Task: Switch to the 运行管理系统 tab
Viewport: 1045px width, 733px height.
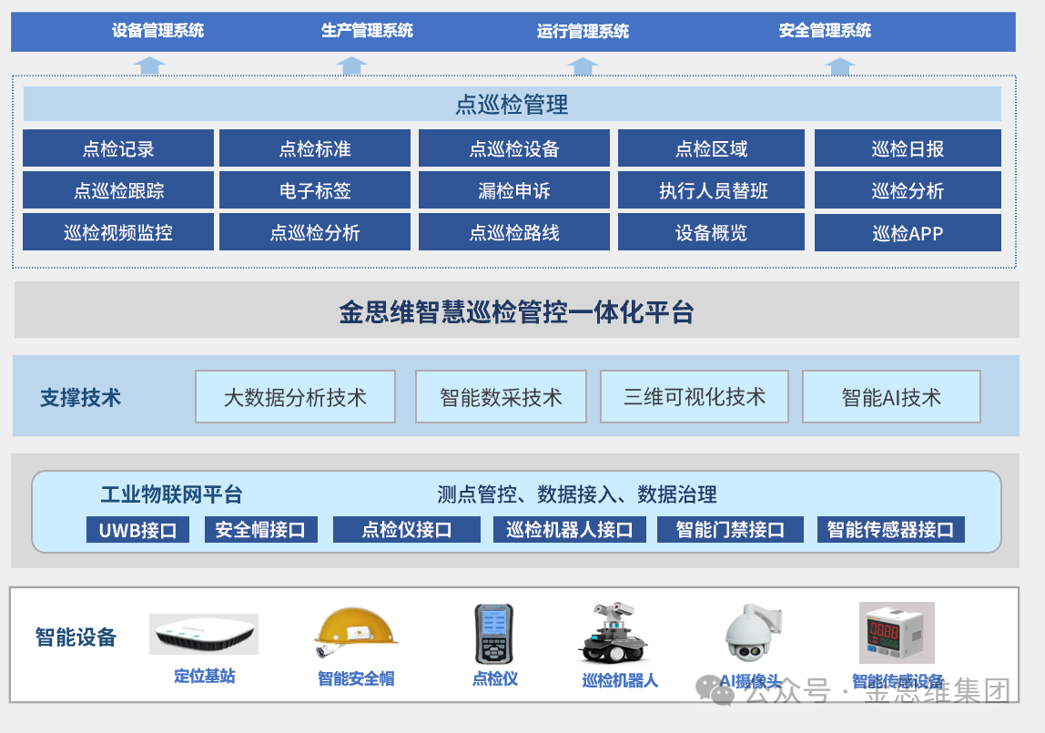Action: (x=583, y=32)
